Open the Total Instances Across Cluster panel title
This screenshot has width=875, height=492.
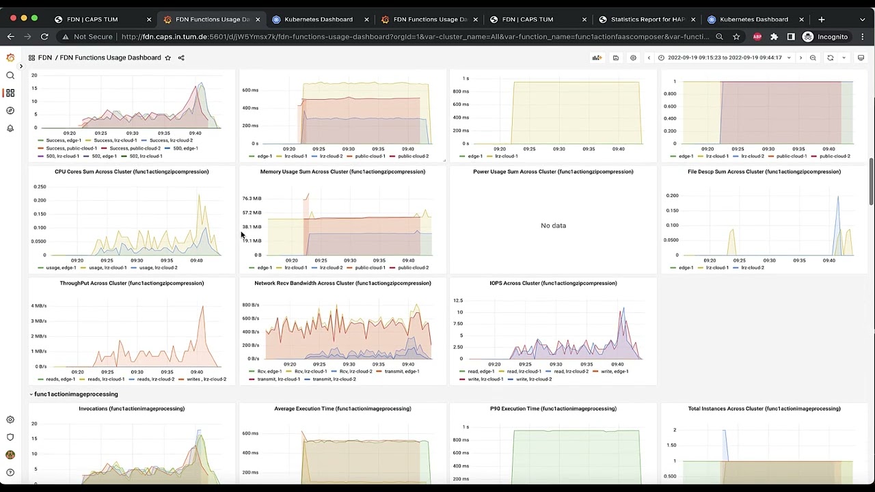pyautogui.click(x=764, y=409)
